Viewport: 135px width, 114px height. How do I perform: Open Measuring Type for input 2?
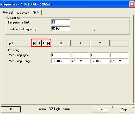(100, 55)
